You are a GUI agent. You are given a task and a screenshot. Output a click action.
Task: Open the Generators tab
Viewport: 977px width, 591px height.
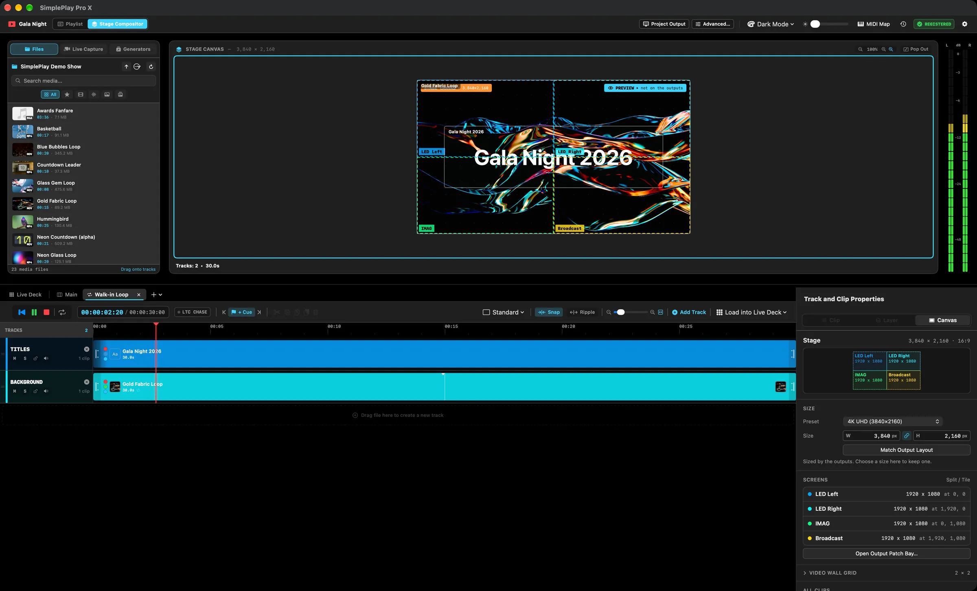pyautogui.click(x=133, y=49)
